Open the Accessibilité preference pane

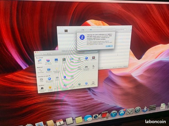[86, 84]
